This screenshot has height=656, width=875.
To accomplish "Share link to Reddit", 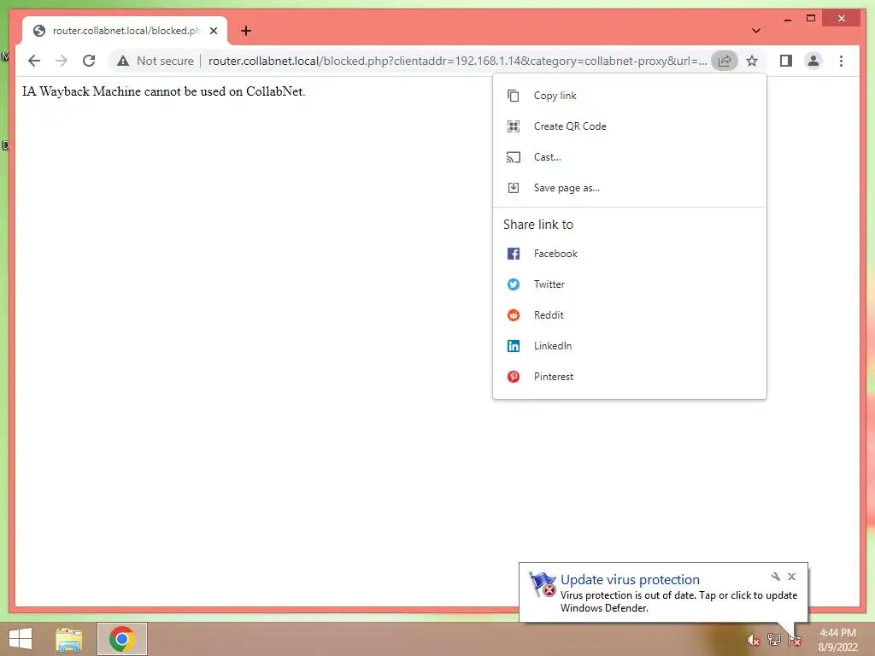I will click(x=630, y=315).
